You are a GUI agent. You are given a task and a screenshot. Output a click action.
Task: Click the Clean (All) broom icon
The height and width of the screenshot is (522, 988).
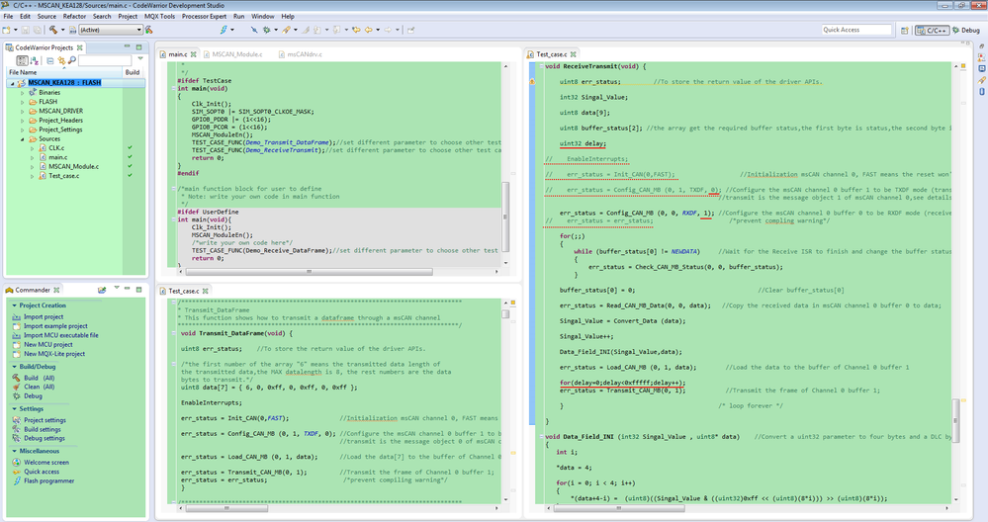(17, 386)
